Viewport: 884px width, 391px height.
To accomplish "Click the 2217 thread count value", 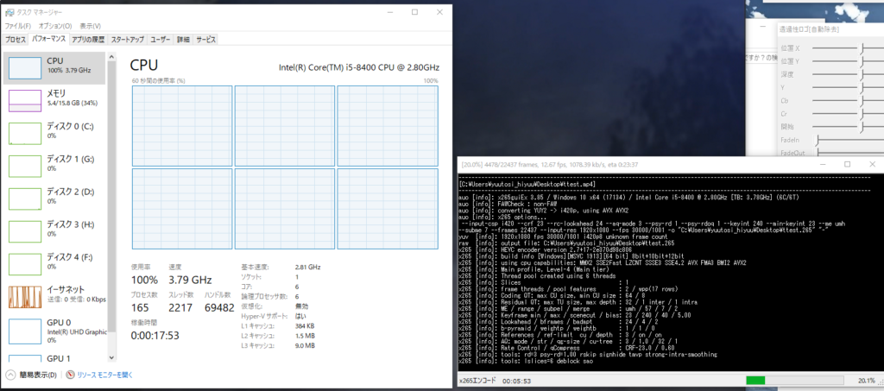I will tap(180, 307).
